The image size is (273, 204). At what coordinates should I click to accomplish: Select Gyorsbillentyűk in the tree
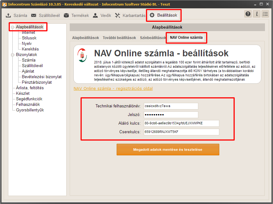point(30,110)
